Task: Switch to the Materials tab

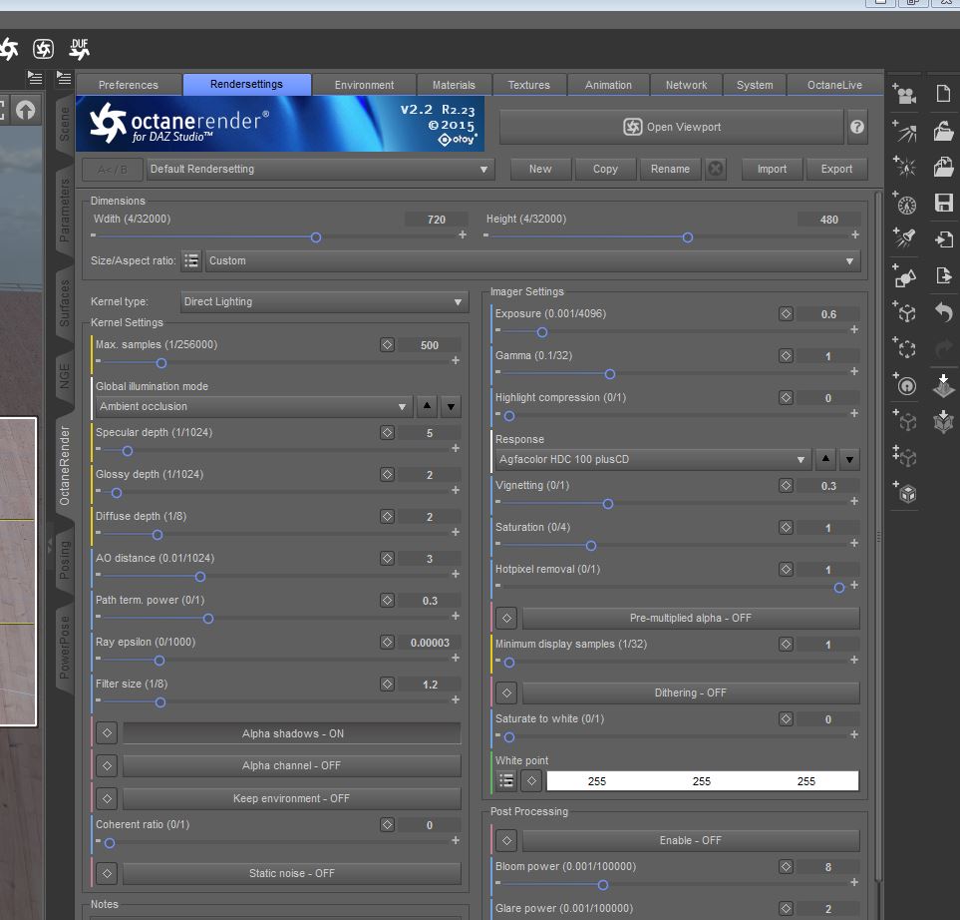Action: tap(454, 85)
